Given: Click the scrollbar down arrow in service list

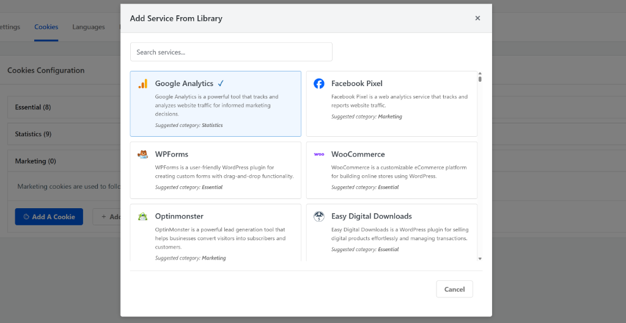Looking at the screenshot, I should coord(480,259).
